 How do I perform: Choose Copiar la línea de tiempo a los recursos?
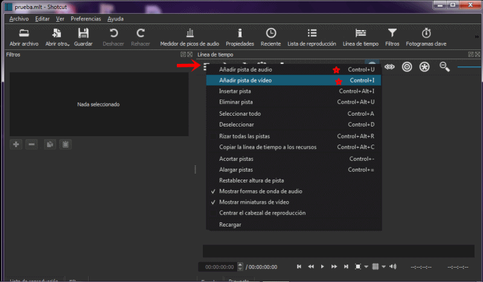pos(294,147)
